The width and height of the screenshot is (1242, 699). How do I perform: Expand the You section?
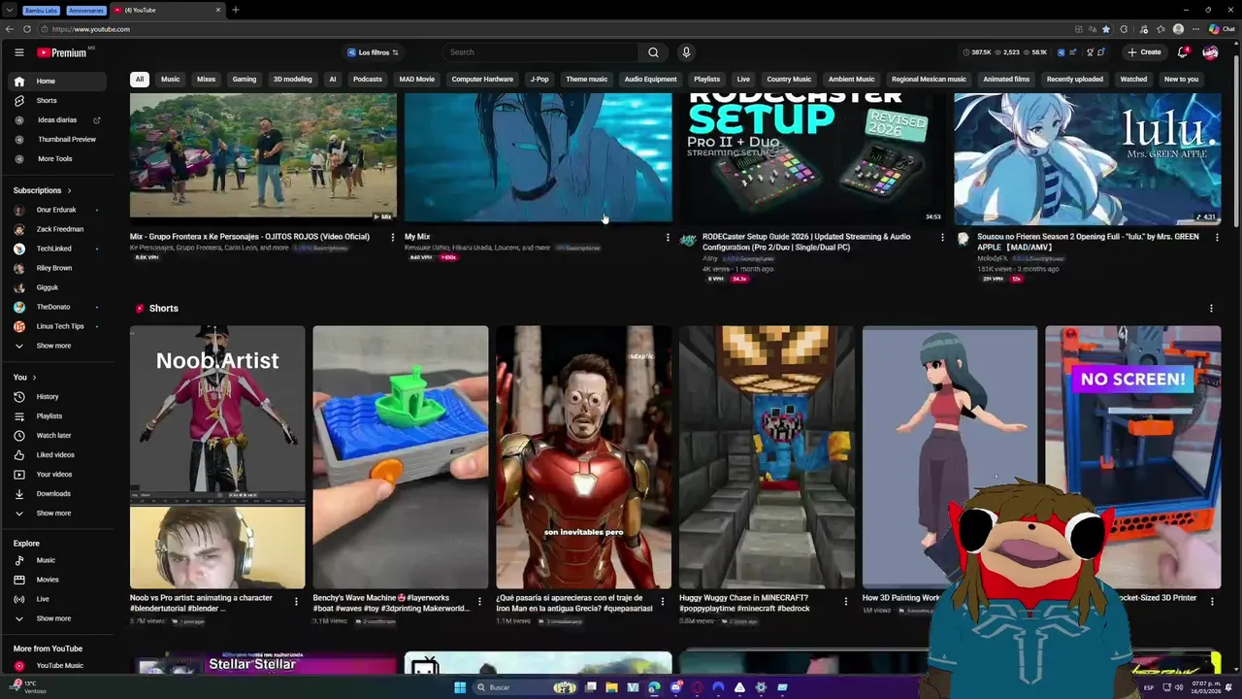(x=24, y=378)
